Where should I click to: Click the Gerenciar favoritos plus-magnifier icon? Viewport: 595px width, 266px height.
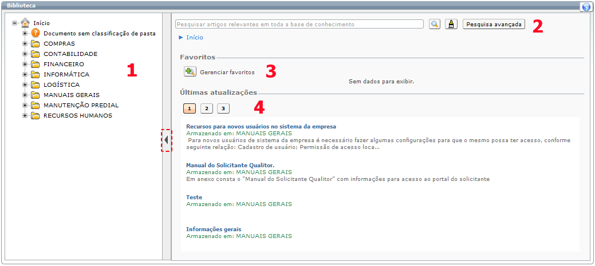click(x=190, y=71)
